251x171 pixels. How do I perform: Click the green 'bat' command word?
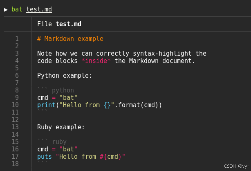17,9
